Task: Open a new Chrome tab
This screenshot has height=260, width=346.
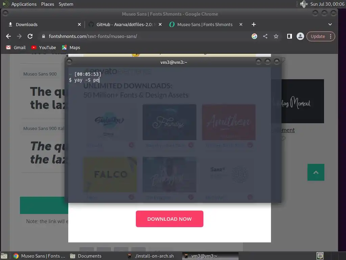Action: click(254, 24)
